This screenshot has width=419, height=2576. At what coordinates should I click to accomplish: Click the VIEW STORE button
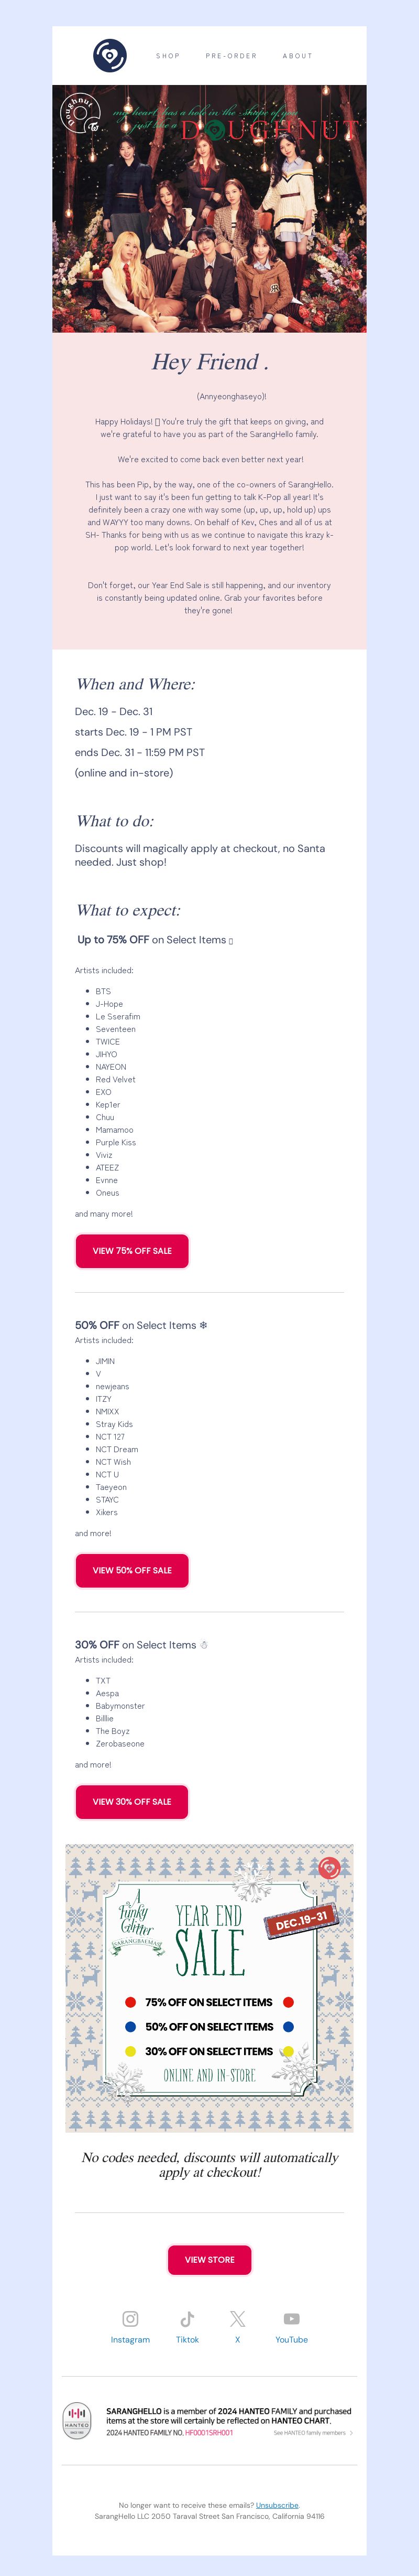[x=210, y=2259]
